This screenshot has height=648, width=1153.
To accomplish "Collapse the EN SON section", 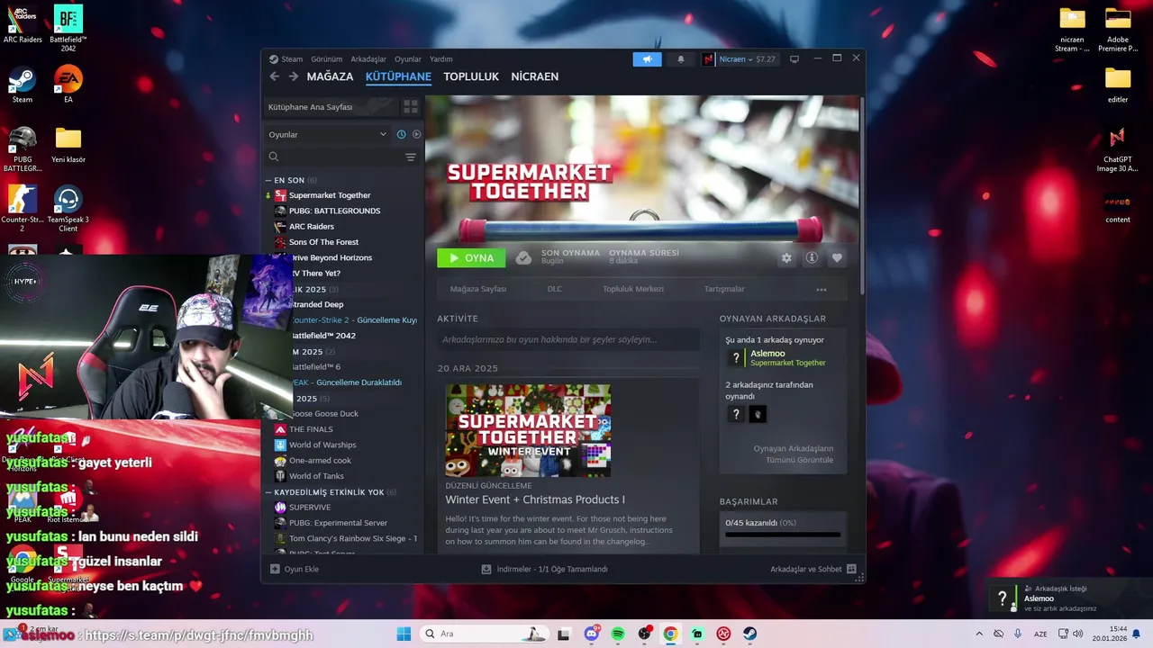I will (268, 180).
